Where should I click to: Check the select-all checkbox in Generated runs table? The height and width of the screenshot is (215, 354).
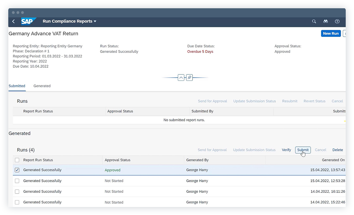click(17, 160)
